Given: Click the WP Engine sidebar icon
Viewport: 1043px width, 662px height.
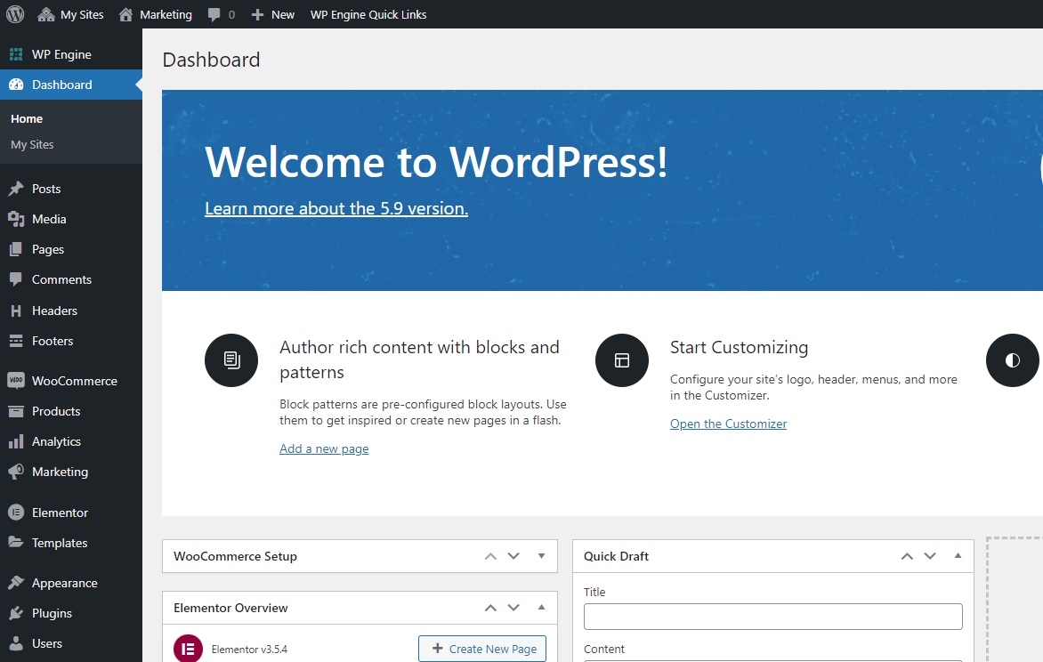Looking at the screenshot, I should pyautogui.click(x=16, y=54).
